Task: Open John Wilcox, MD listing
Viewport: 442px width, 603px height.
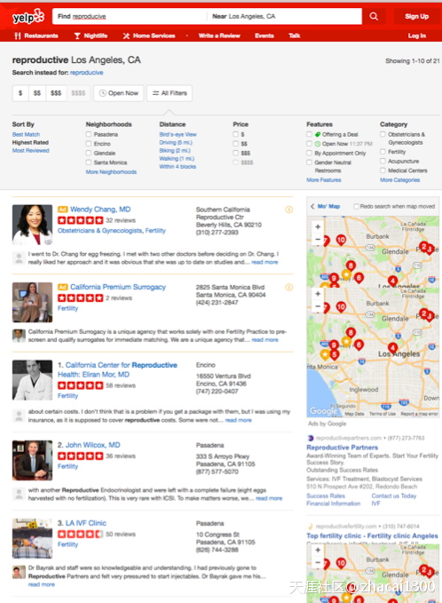Action: click(x=92, y=445)
